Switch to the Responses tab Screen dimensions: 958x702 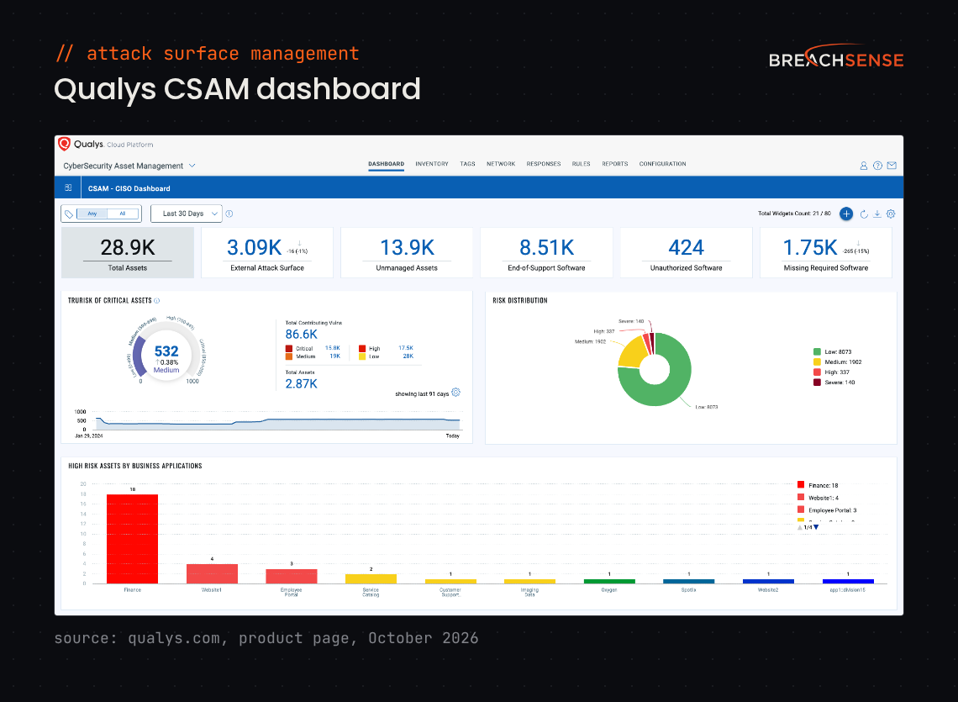[544, 164]
